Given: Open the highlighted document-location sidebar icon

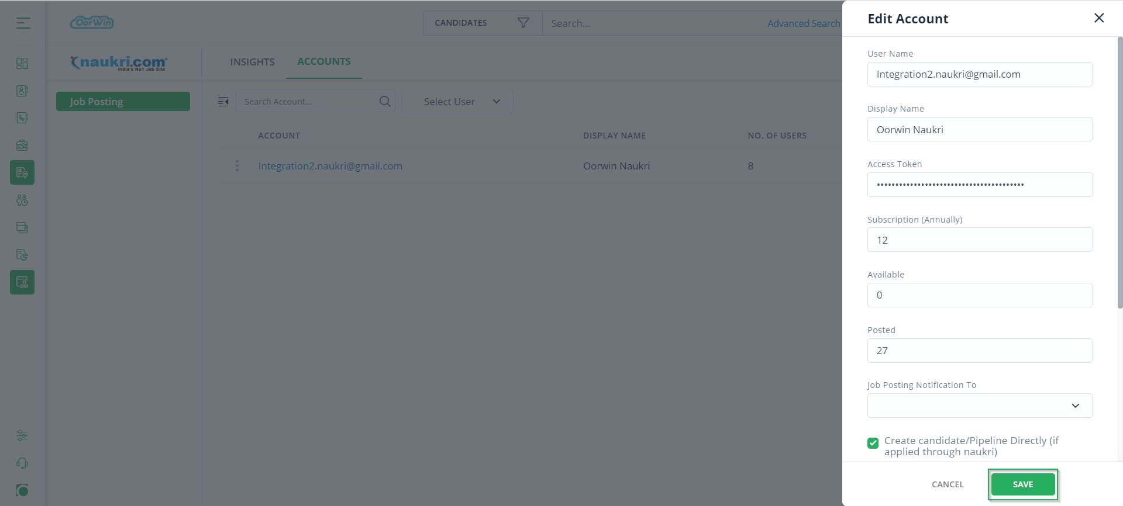Looking at the screenshot, I should tap(22, 172).
